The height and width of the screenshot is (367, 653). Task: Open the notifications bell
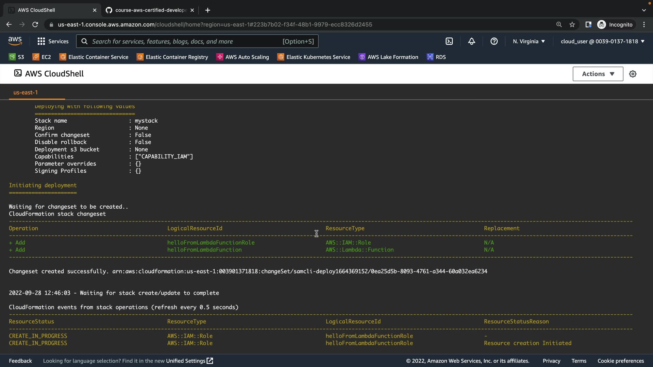[471, 41]
